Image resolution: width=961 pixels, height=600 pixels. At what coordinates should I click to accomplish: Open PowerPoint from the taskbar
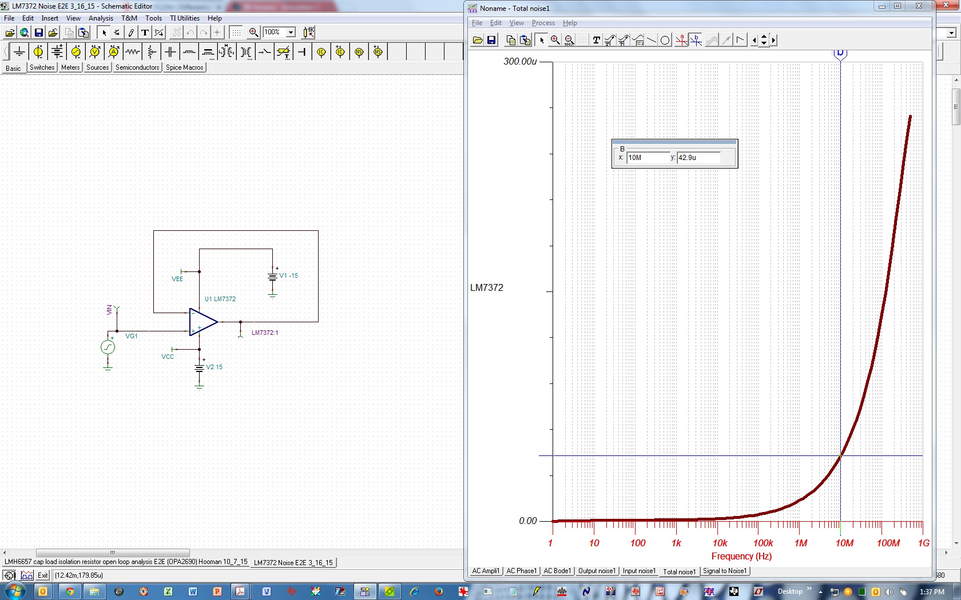coord(217,591)
